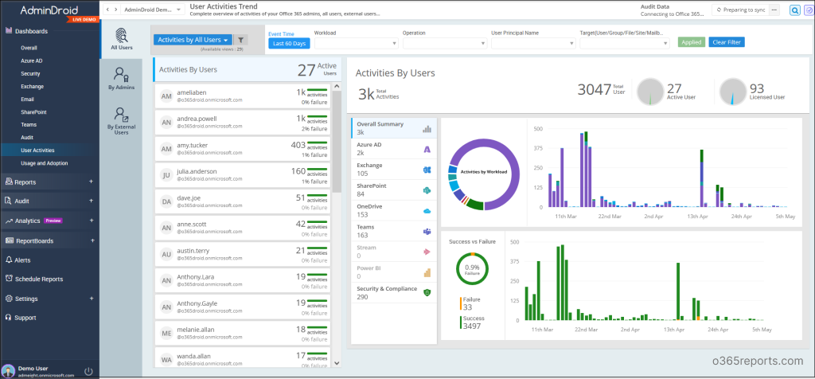Select the austin.terry user row

[x=243, y=254]
